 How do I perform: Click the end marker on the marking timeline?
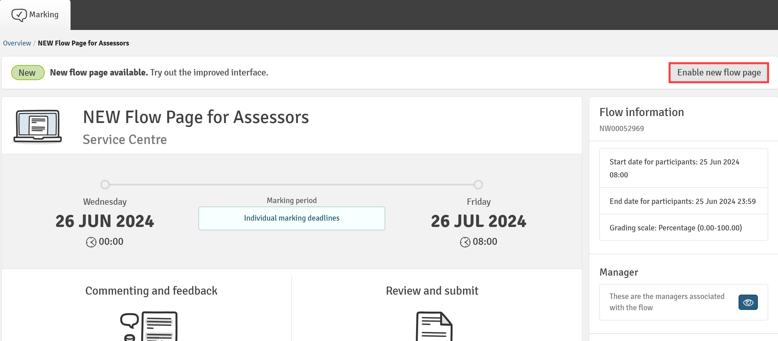[x=478, y=184]
